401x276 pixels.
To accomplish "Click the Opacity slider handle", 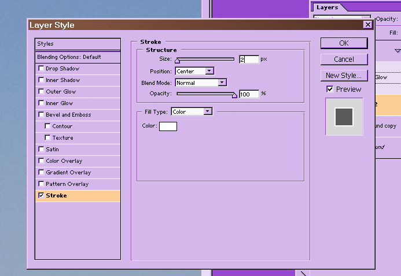I will (234, 95).
